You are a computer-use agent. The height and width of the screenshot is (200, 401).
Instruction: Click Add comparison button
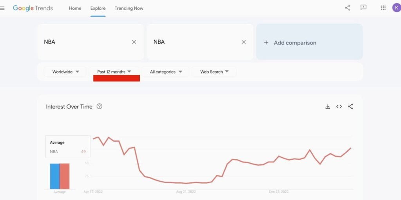309,42
